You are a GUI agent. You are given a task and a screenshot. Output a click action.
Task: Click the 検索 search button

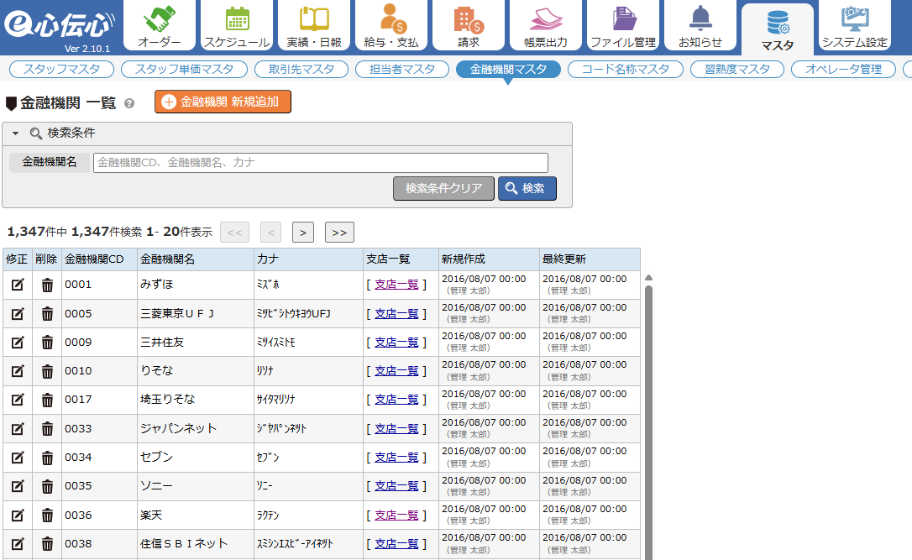[527, 188]
